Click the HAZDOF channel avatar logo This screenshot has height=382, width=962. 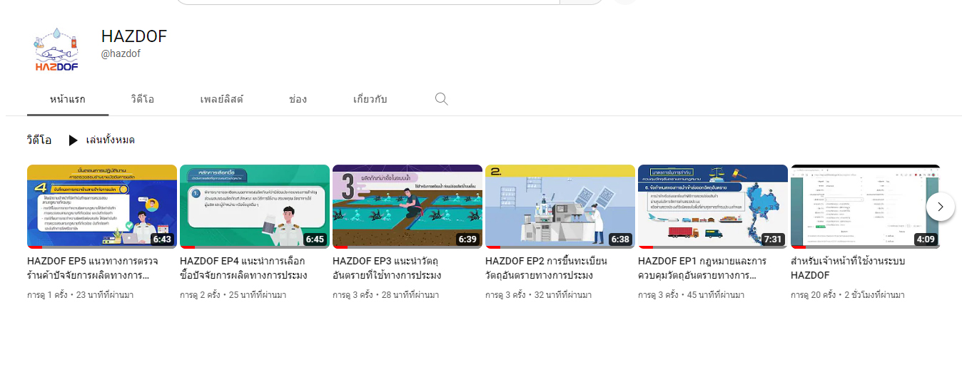pyautogui.click(x=56, y=48)
